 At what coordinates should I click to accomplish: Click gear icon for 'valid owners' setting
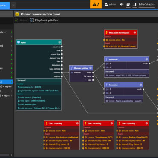(18, 97)
